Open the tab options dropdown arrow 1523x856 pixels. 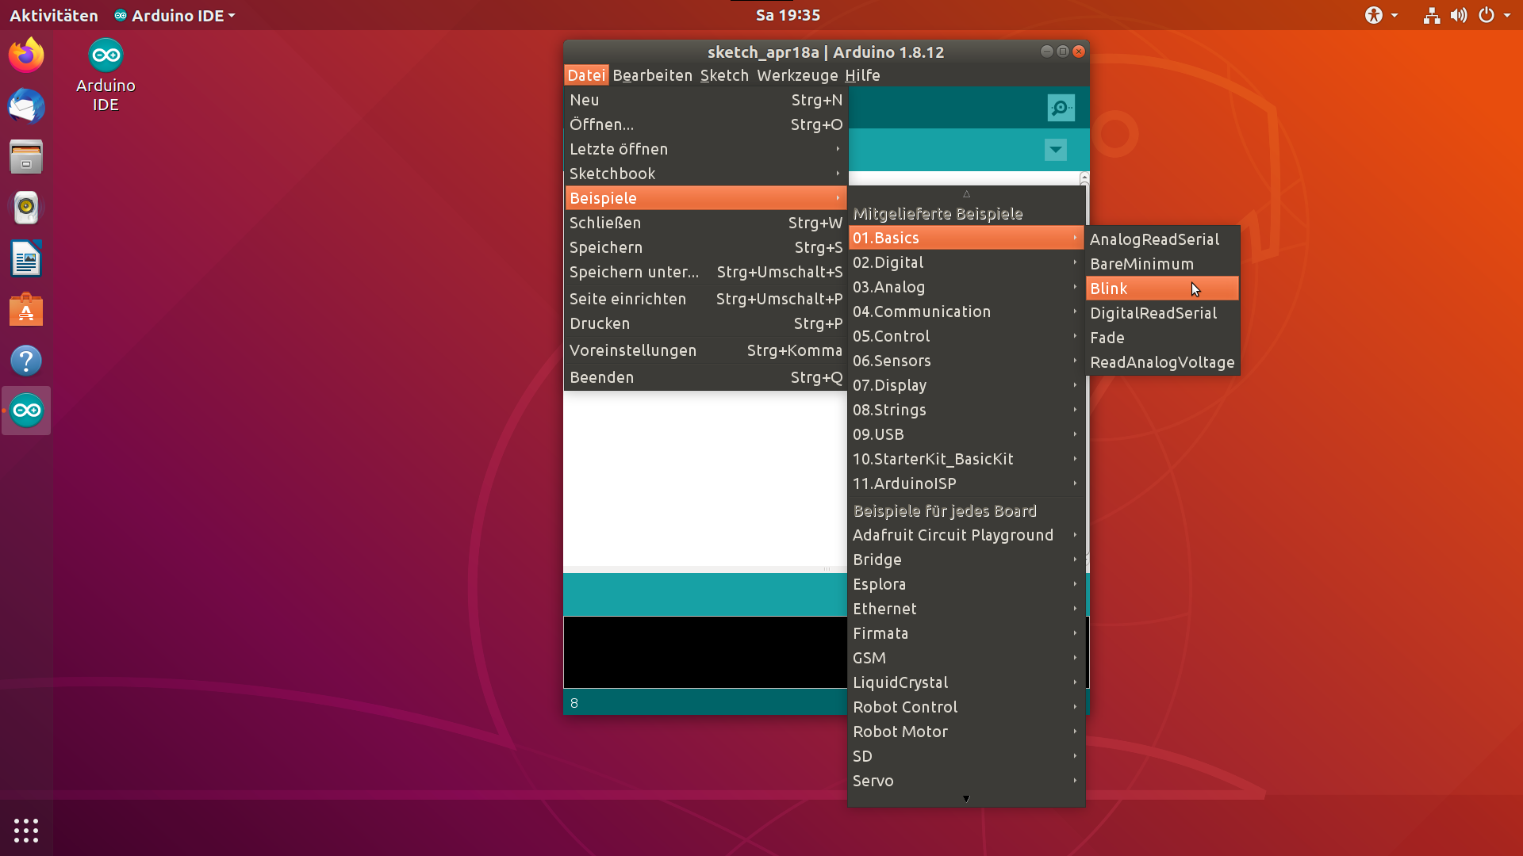(x=1055, y=150)
